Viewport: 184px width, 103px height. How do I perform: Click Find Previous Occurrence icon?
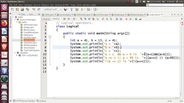click(85, 19)
